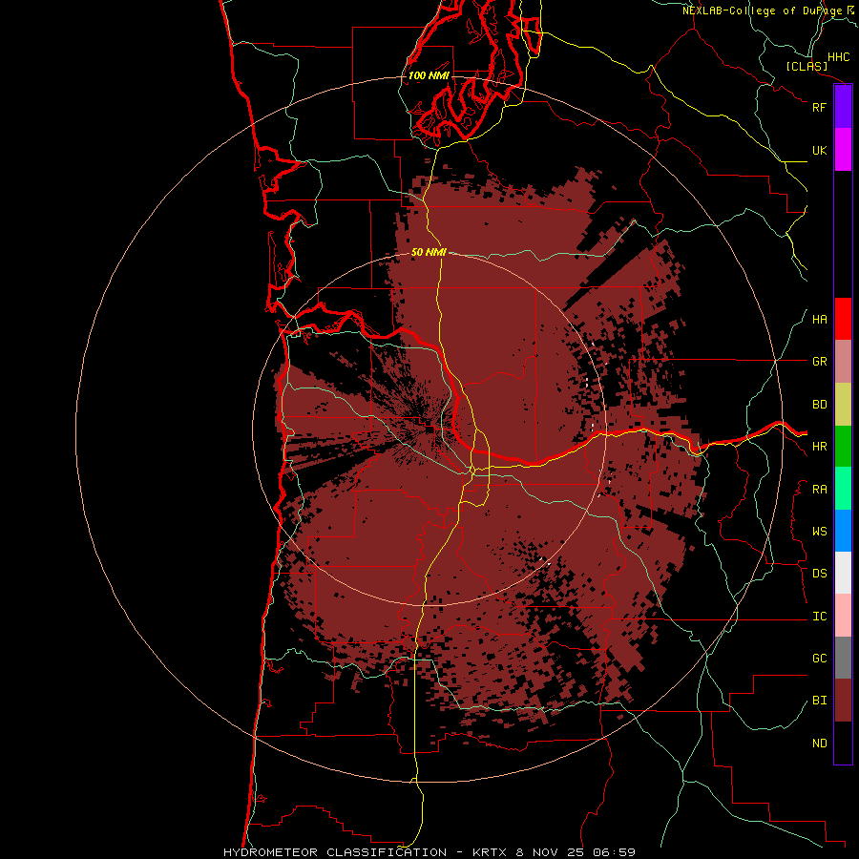Click the BI legend label

pyautogui.click(x=819, y=701)
